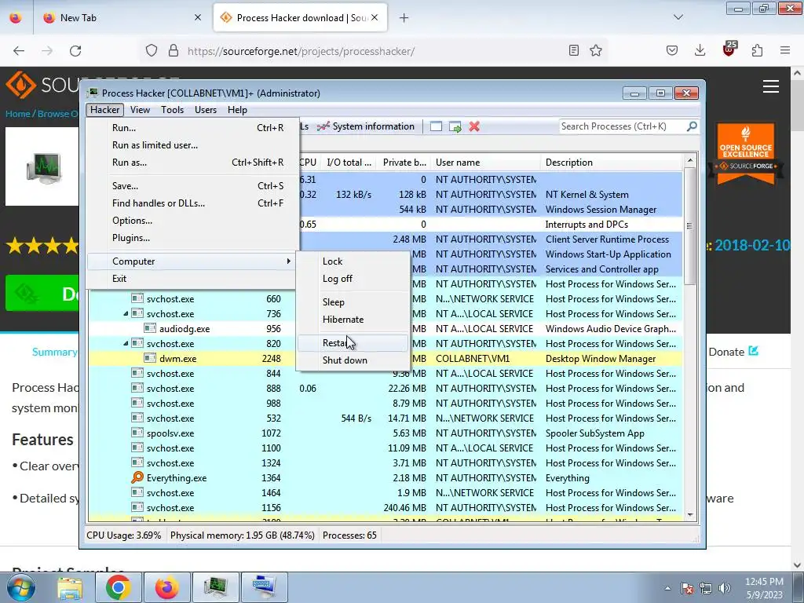This screenshot has height=603, width=804.
Task: Click Exit in the Hacker menu
Action: coord(192,279)
